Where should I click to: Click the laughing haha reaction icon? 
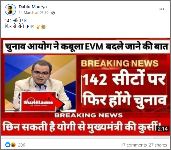pos(13,145)
